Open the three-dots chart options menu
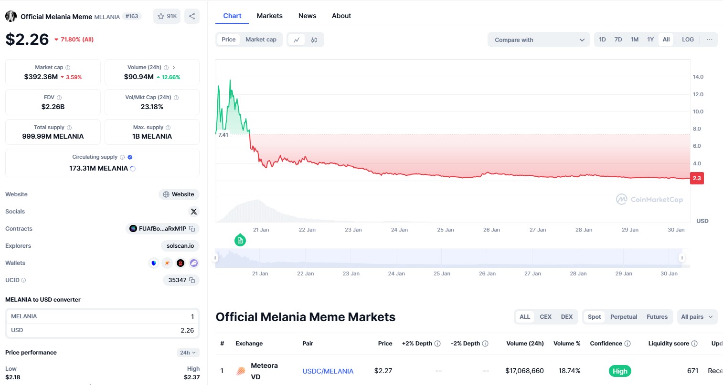This screenshot has width=723, height=385. pos(710,40)
